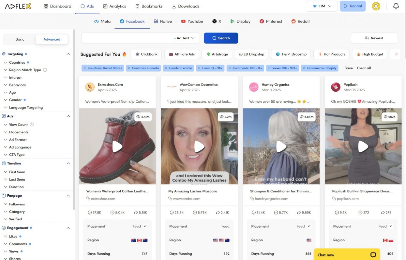Open the Dashboard menu item
This screenshot has height=260, width=406.
(57, 6)
